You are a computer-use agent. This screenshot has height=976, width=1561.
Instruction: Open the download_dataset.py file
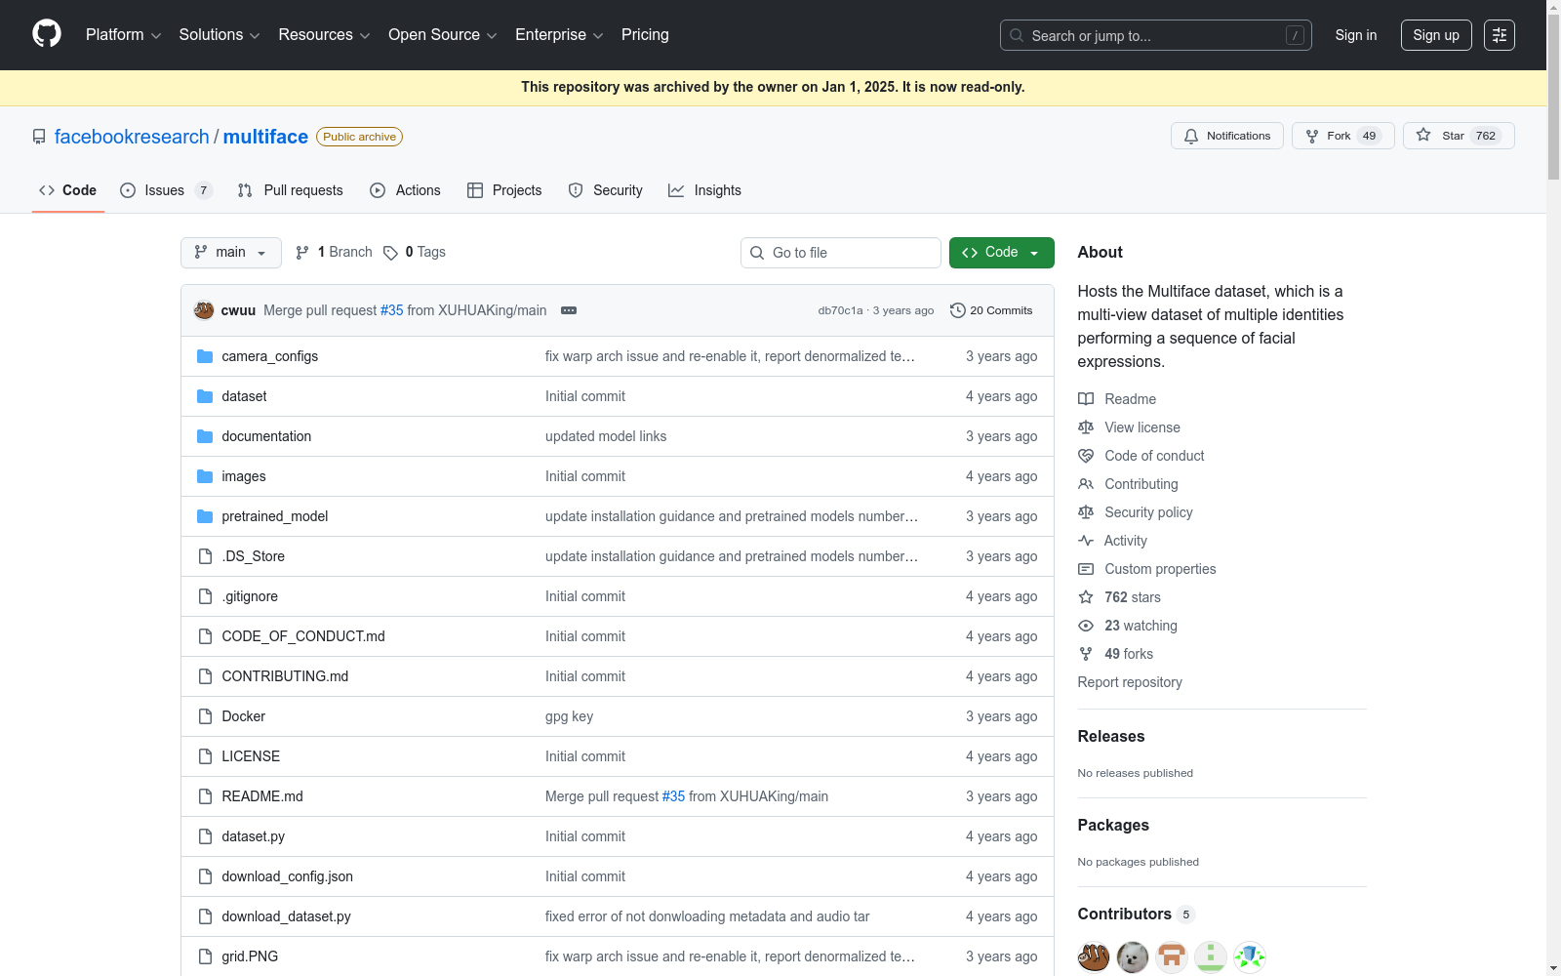286,916
